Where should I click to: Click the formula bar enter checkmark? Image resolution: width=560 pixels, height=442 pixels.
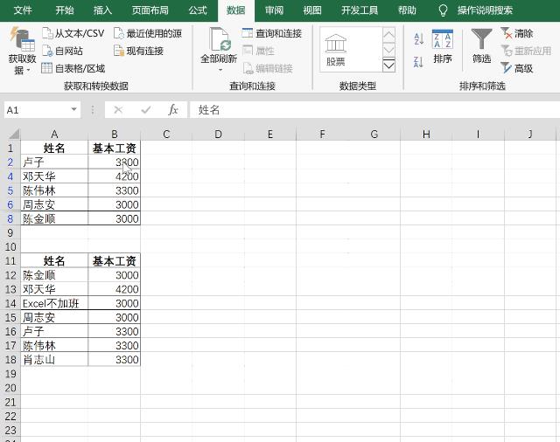pyautogui.click(x=146, y=110)
